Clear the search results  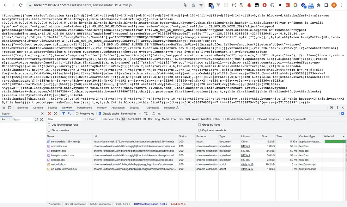pos(42,119)
